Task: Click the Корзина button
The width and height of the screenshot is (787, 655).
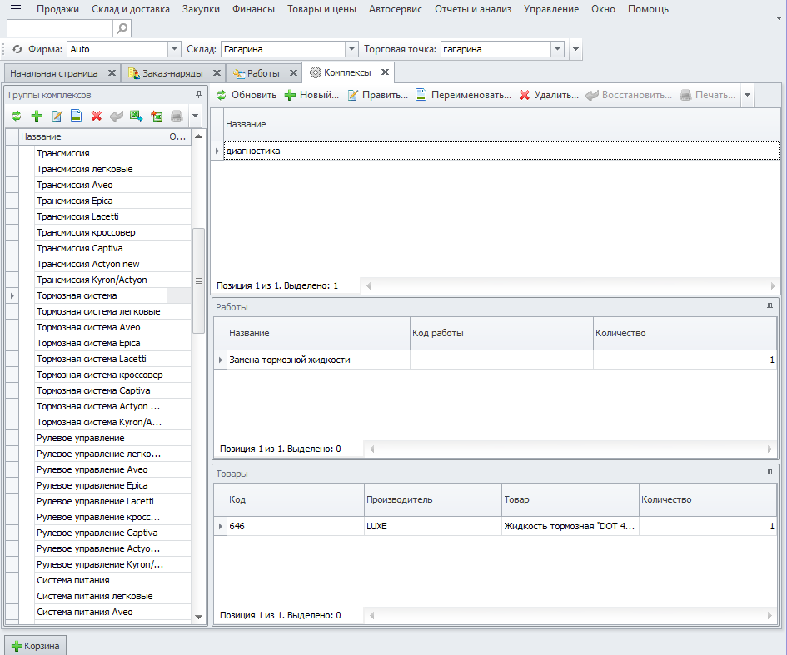Action: pyautogui.click(x=36, y=646)
